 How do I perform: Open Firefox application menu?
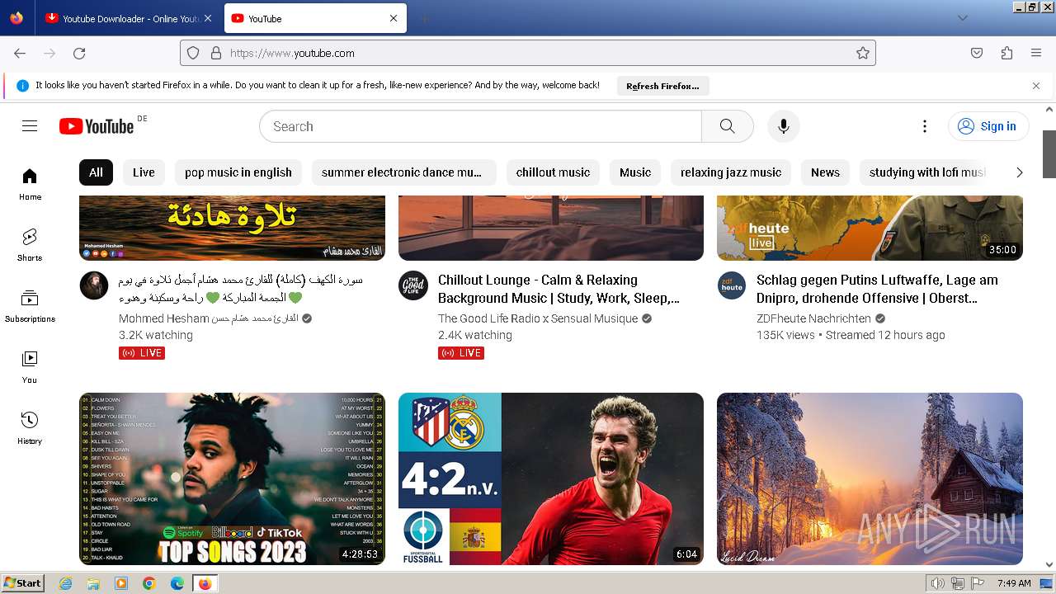tap(1036, 53)
